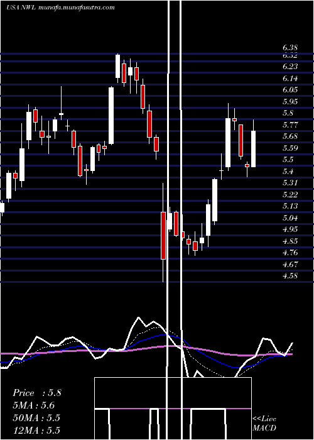Click the 5.04 price axis label
Viewport: 314px width, 440px height.
[x=290, y=218]
